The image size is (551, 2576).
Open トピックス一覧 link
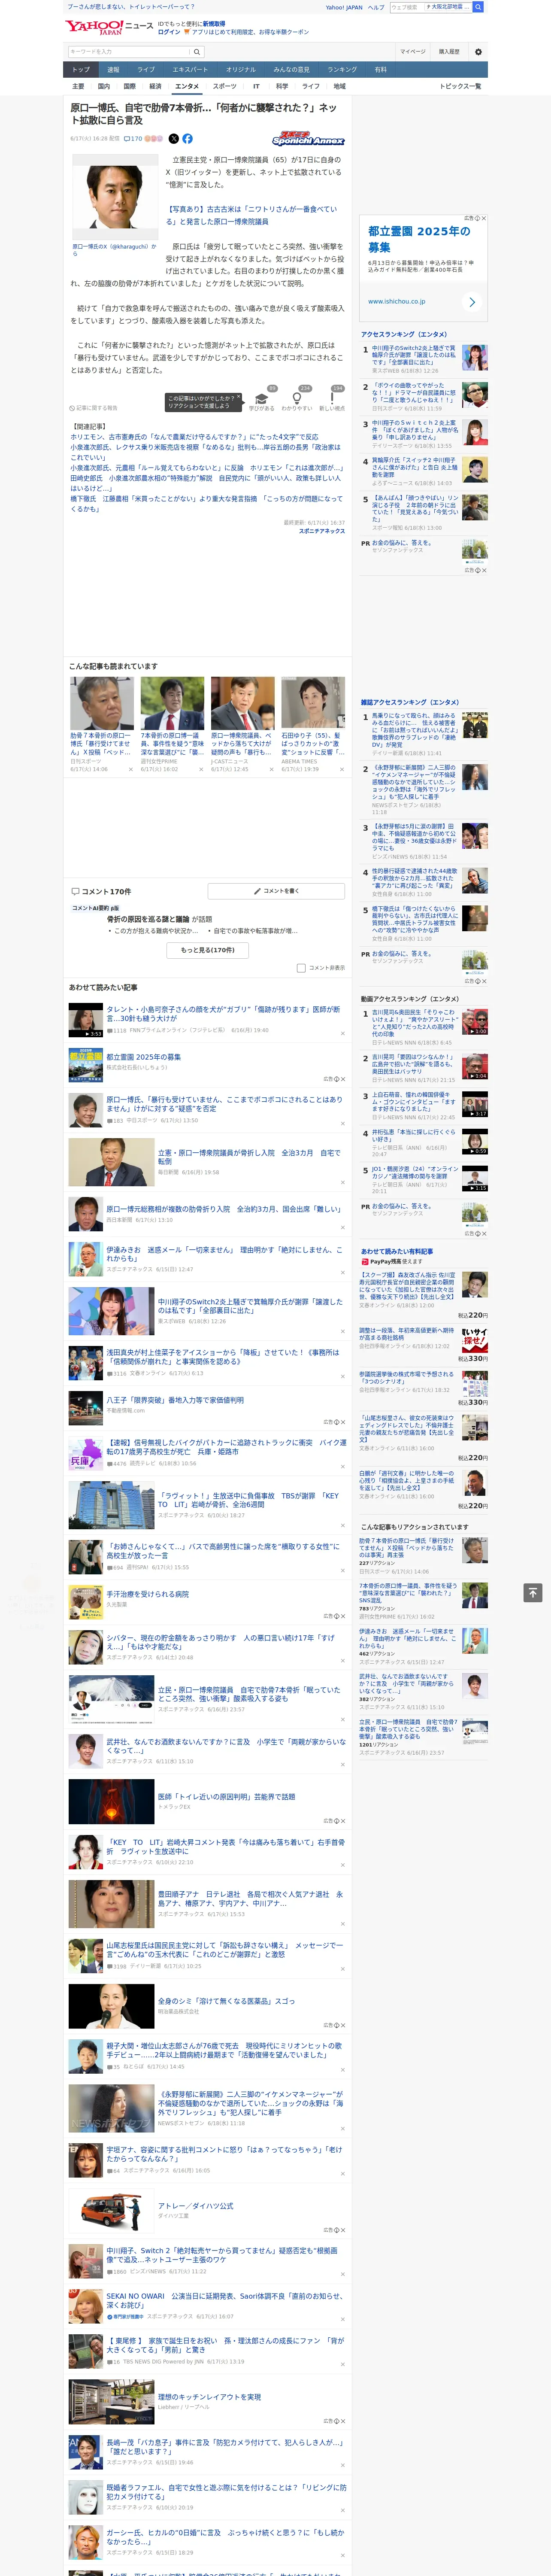460,86
